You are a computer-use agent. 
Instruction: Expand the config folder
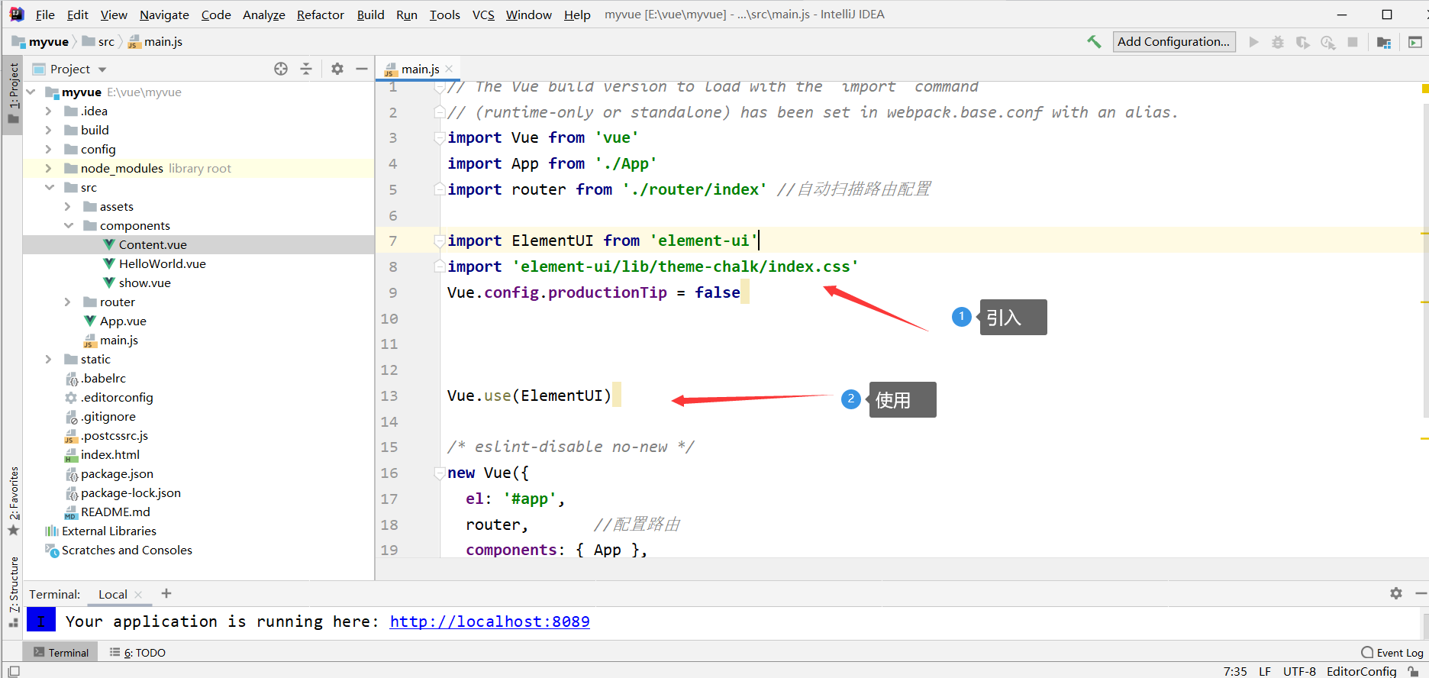[x=48, y=149]
